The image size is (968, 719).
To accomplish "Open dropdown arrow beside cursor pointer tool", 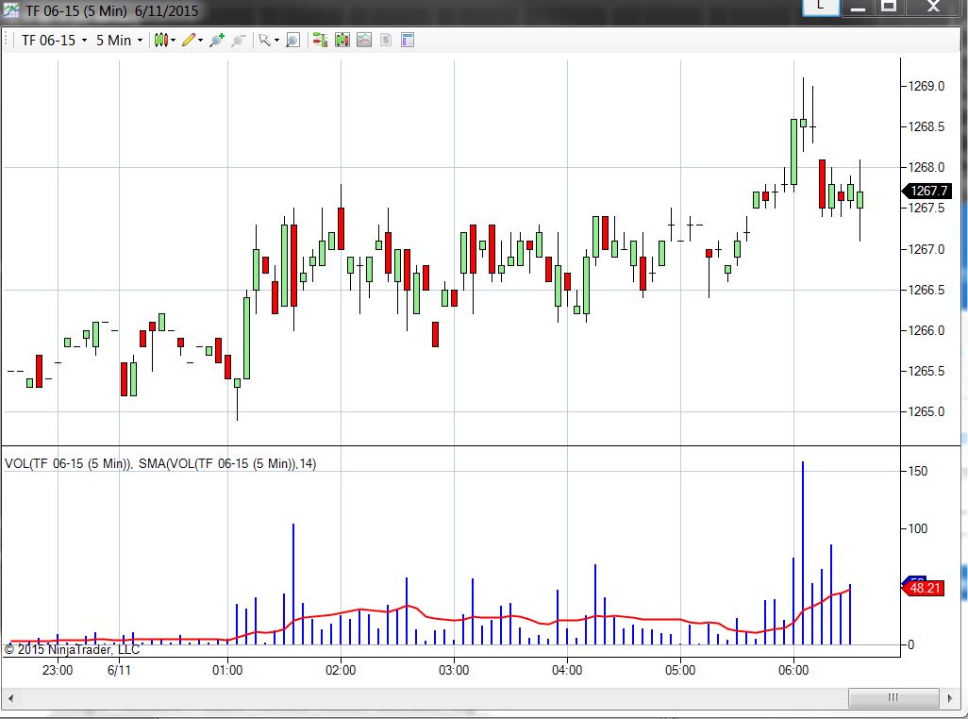I will point(276,41).
